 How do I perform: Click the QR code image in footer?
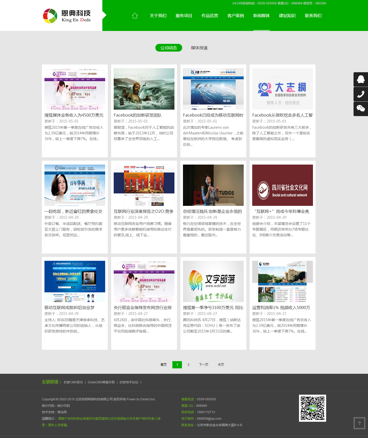312,408
